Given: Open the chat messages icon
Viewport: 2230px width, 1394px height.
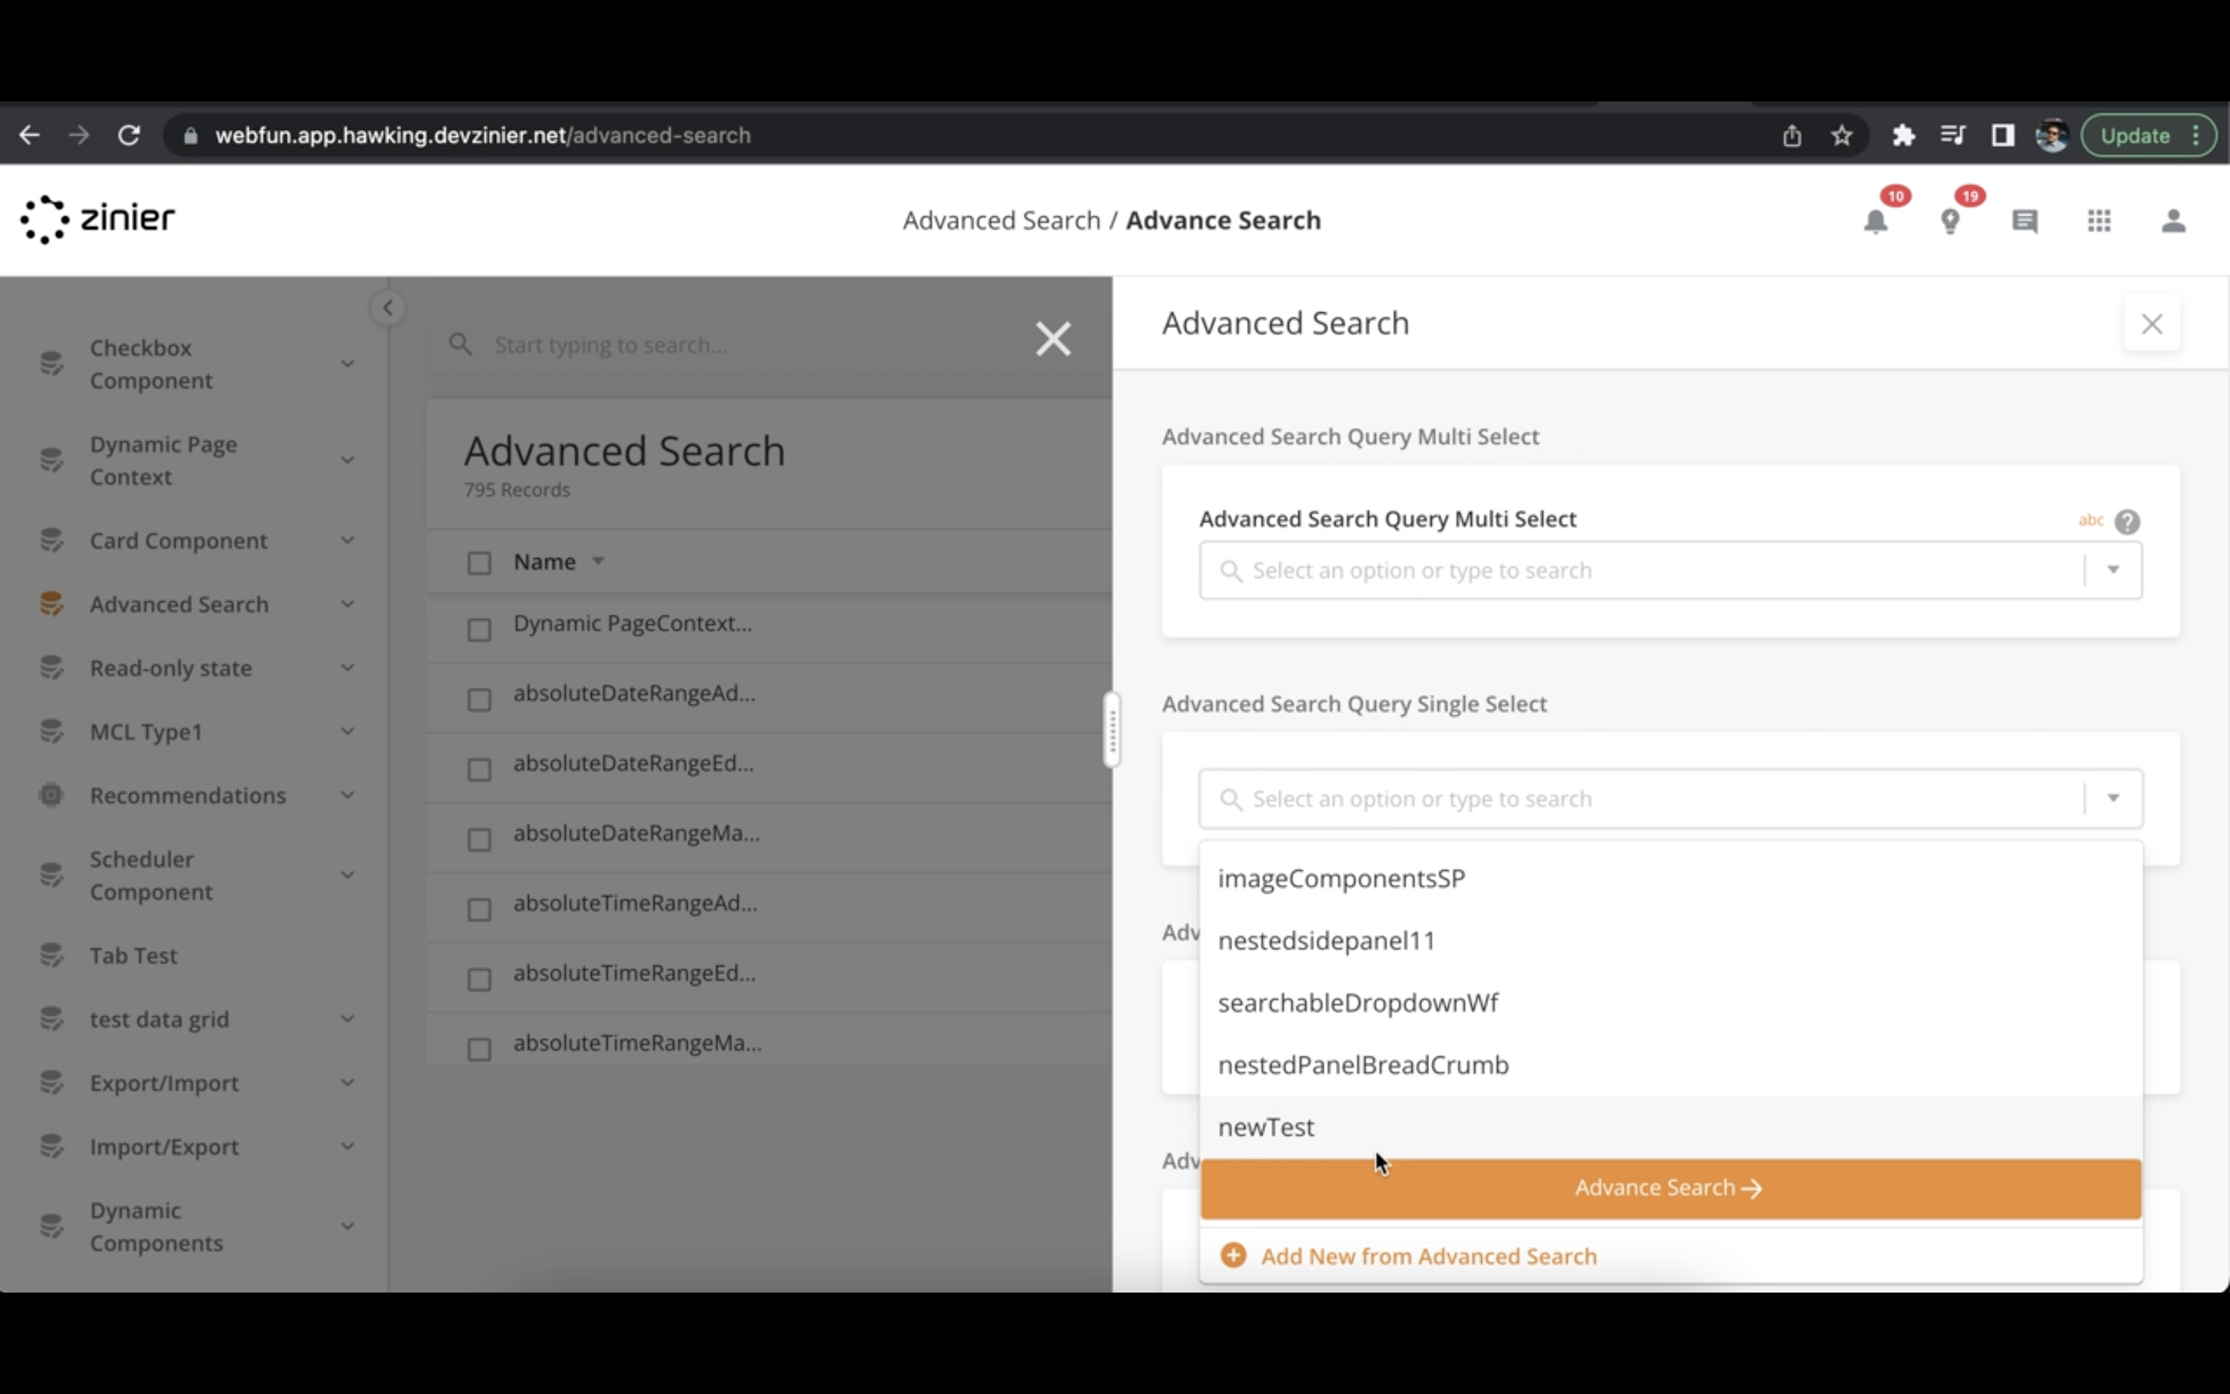Looking at the screenshot, I should click(2025, 222).
